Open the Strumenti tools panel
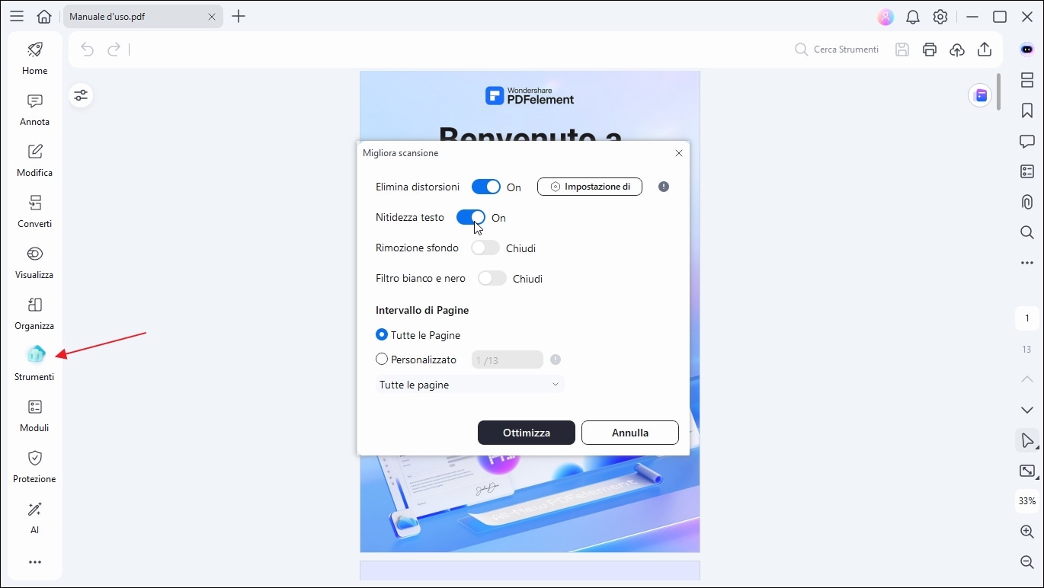 click(x=35, y=363)
